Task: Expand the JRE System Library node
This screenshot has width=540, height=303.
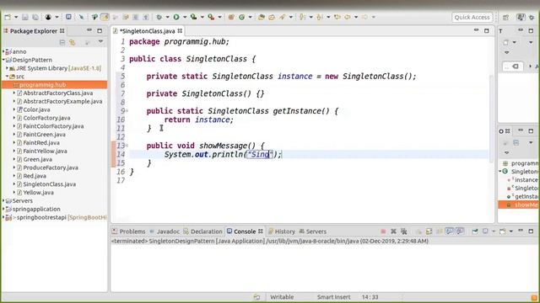Action: [x=8, y=68]
